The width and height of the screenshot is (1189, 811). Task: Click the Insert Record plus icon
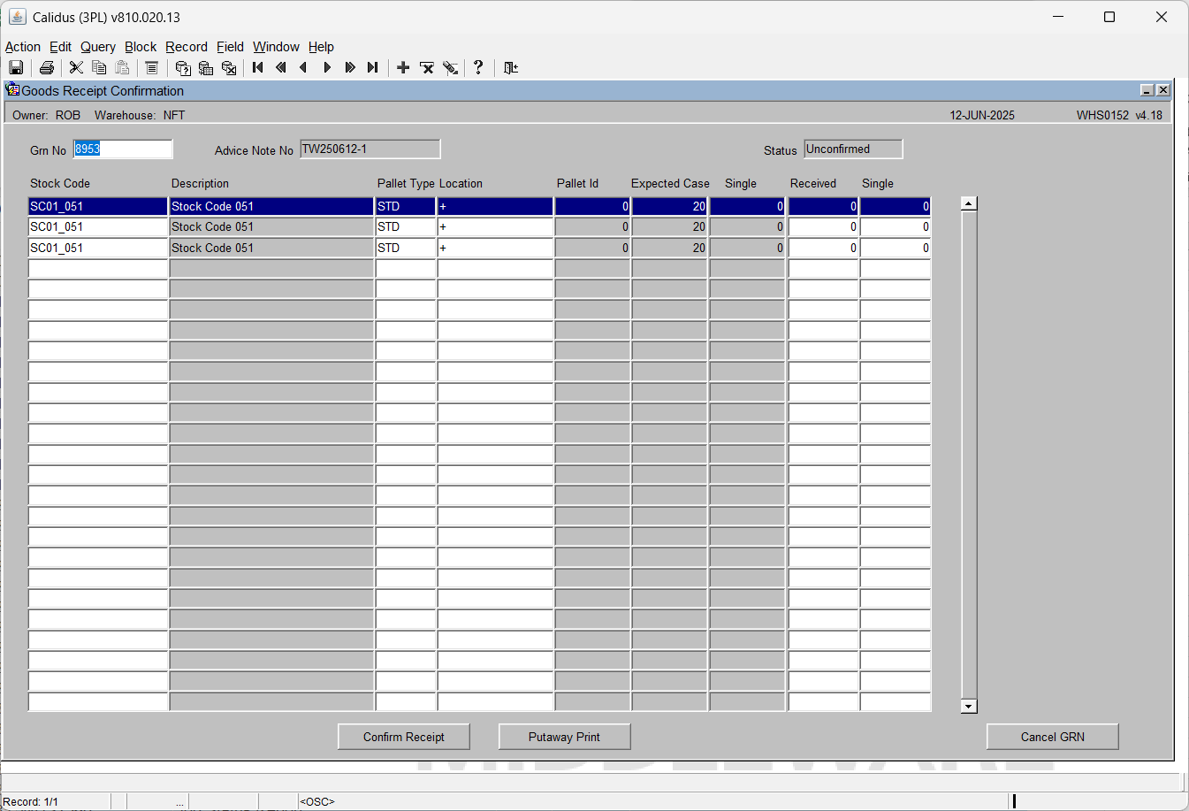click(403, 68)
